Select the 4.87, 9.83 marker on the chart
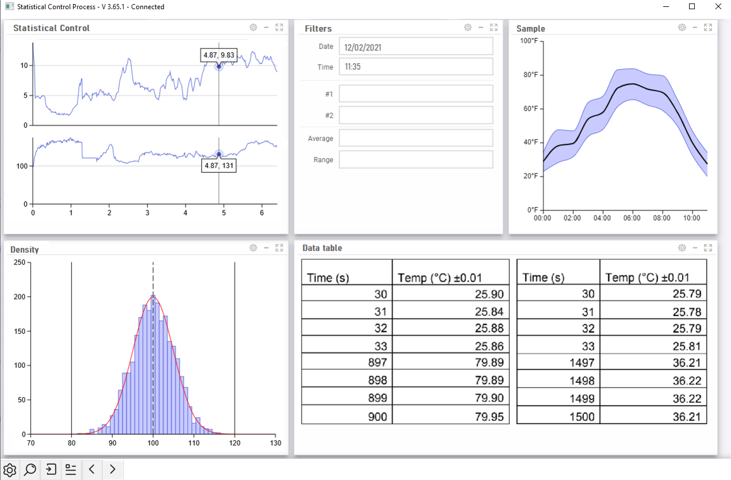The height and width of the screenshot is (480, 731). (218, 66)
